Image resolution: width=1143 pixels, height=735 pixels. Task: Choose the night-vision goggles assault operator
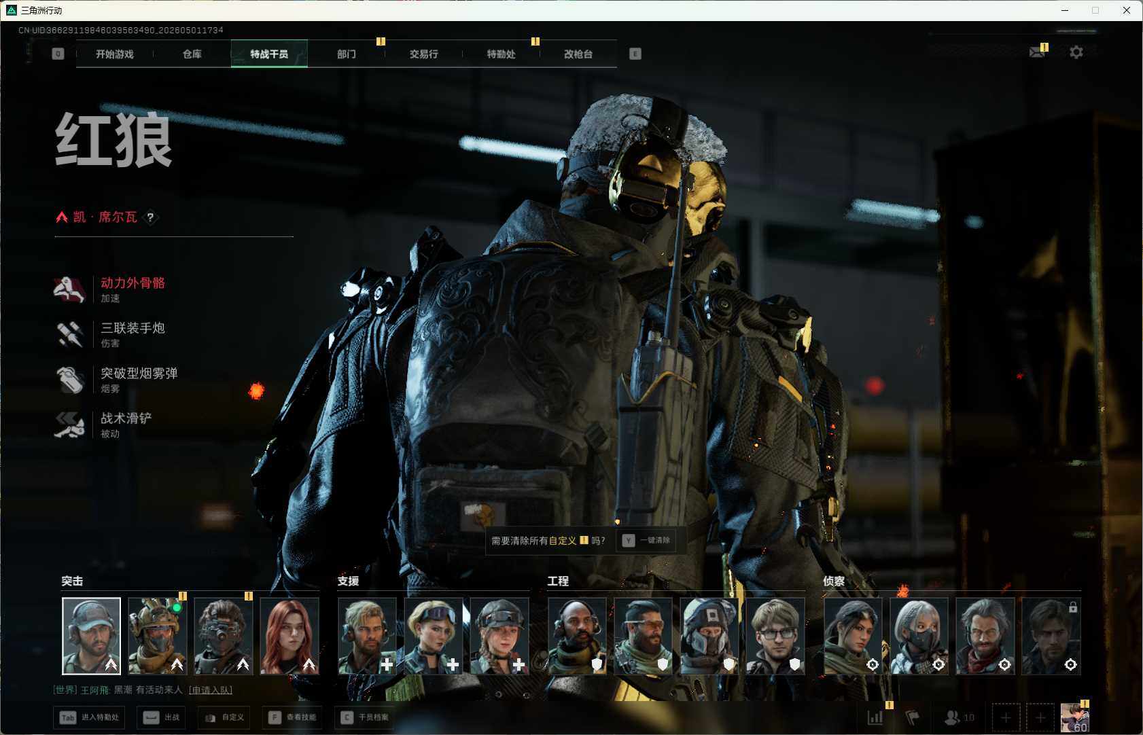click(x=223, y=636)
